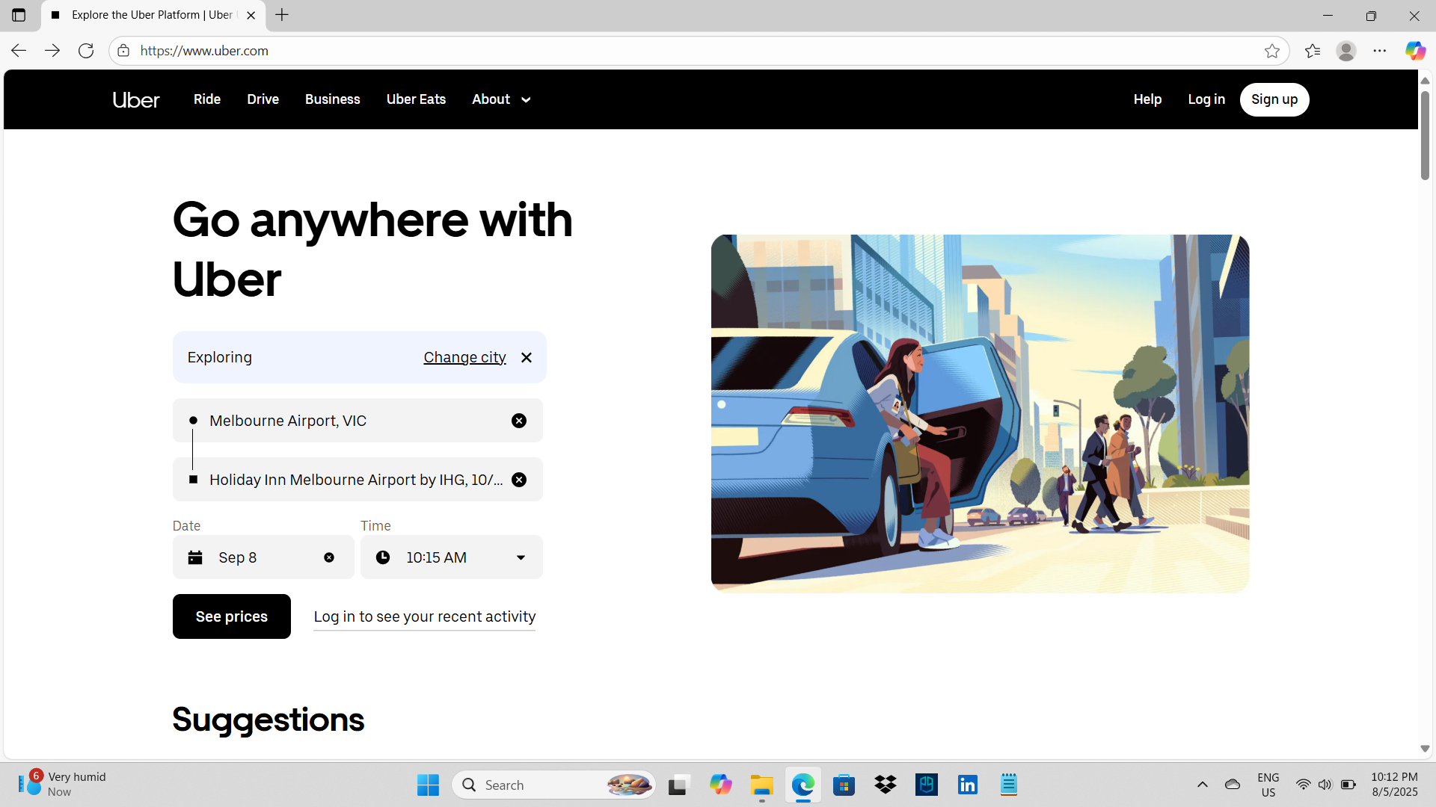
Task: Open Microsoft Store from the taskbar
Action: point(844,785)
